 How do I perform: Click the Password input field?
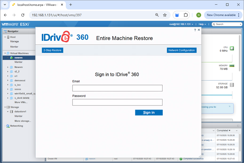pyautogui.click(x=117, y=102)
